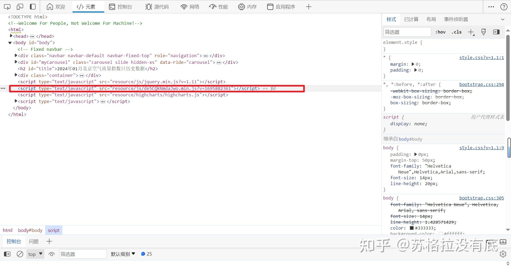Toggle the .cls classes editor
The image size is (511, 266).
(x=457, y=32)
